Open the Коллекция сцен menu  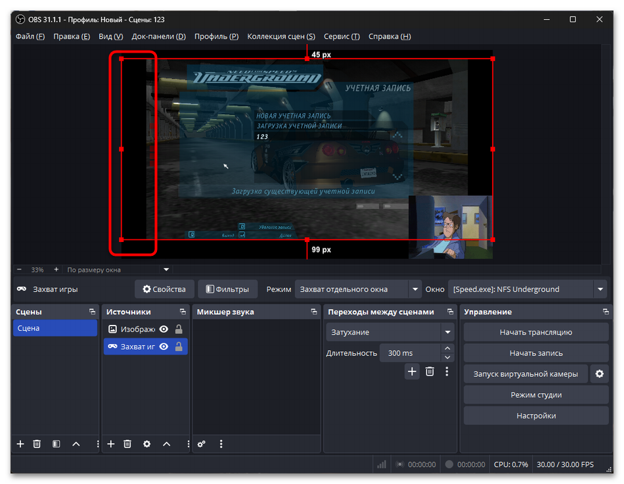point(281,36)
